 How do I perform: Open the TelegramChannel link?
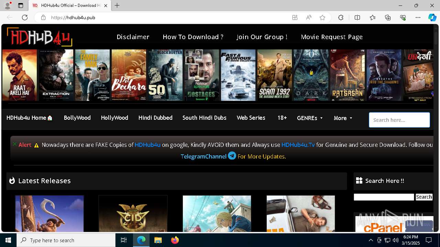(x=203, y=156)
